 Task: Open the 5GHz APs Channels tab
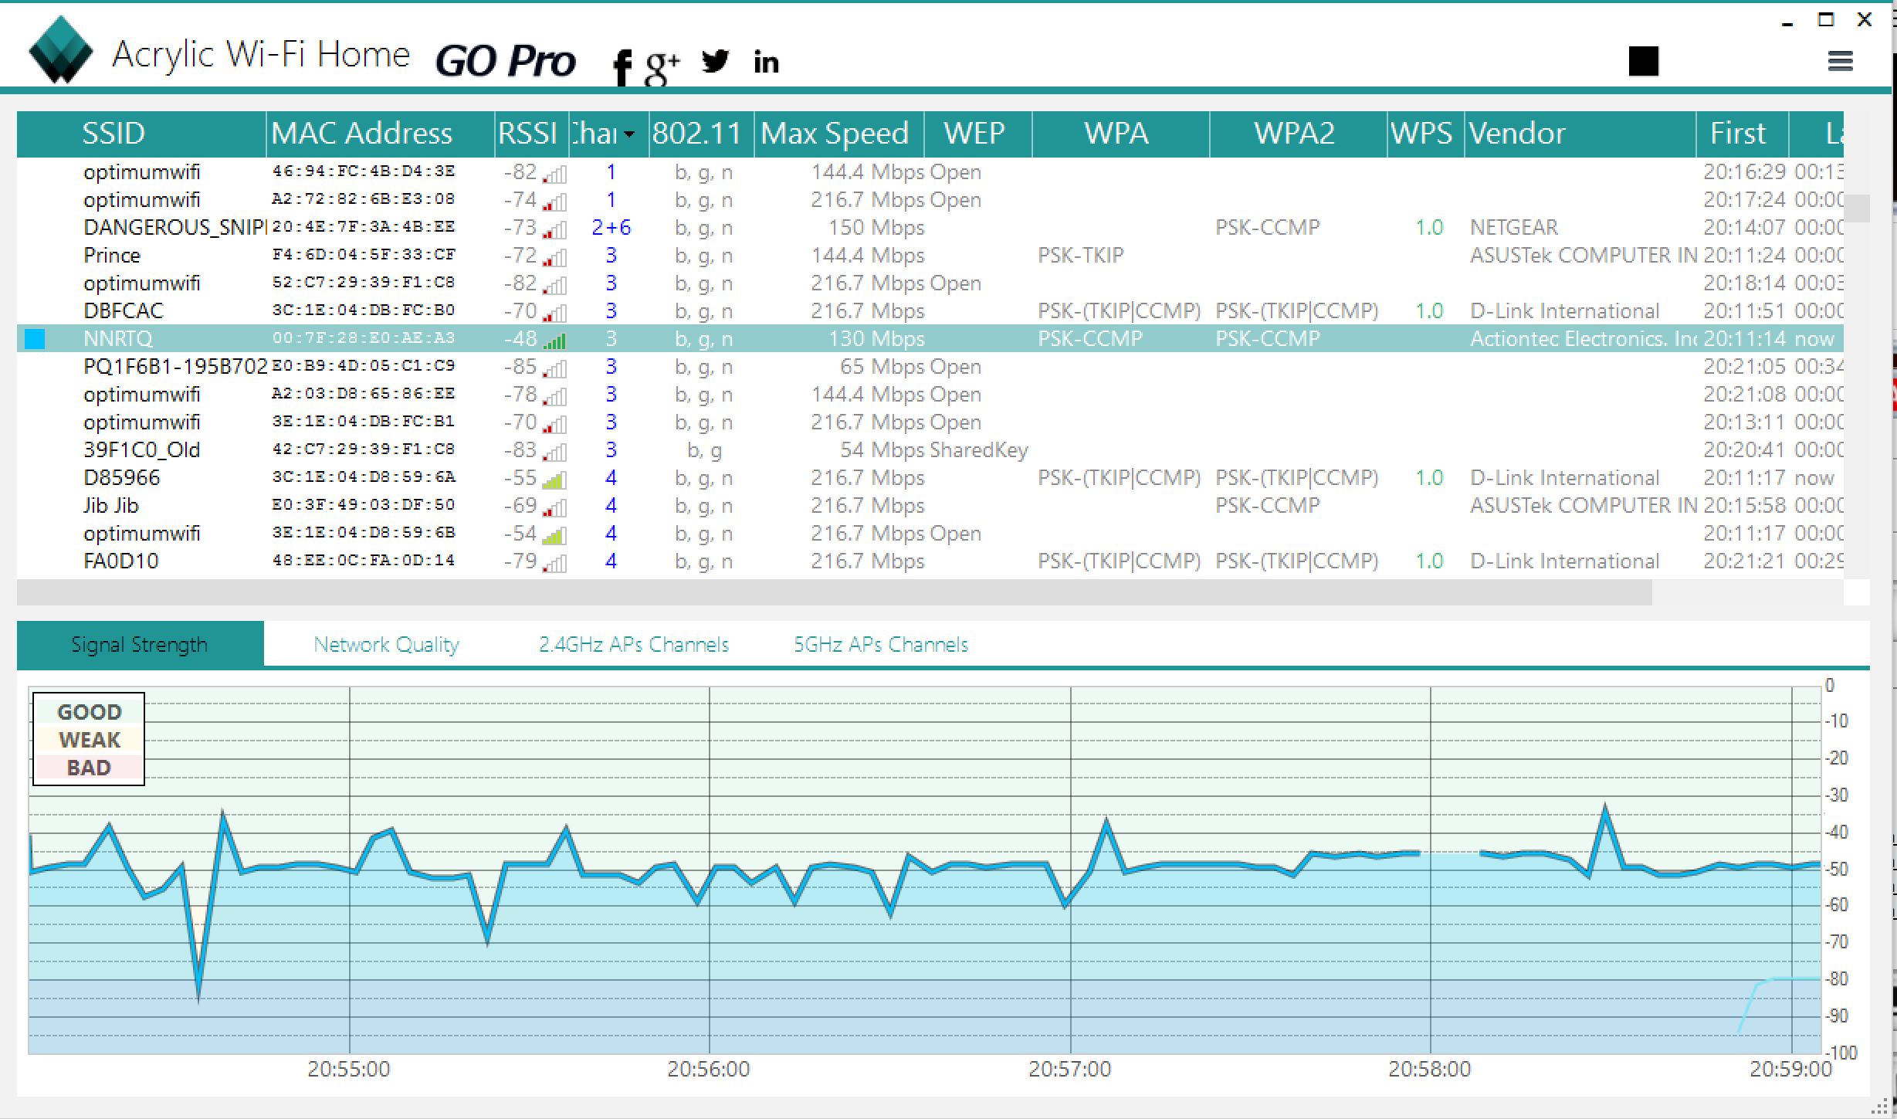pyautogui.click(x=880, y=644)
